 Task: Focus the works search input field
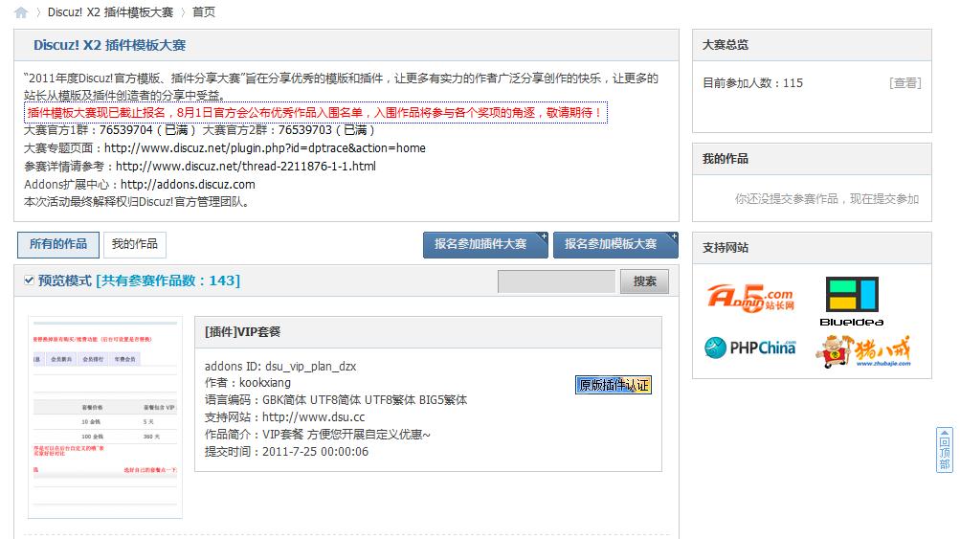click(556, 281)
